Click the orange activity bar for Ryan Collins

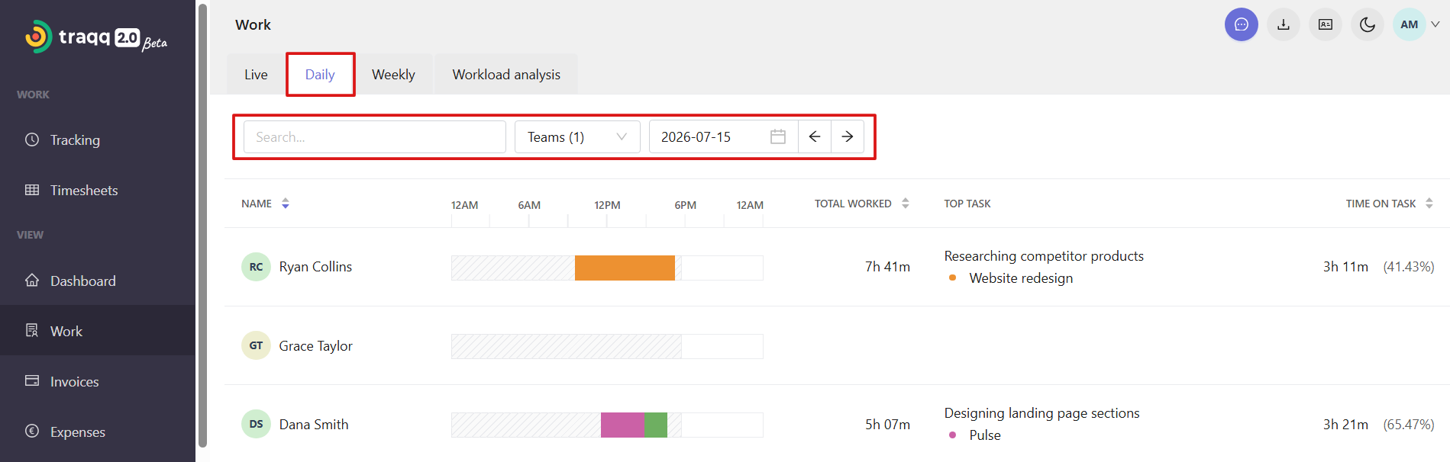(x=625, y=268)
